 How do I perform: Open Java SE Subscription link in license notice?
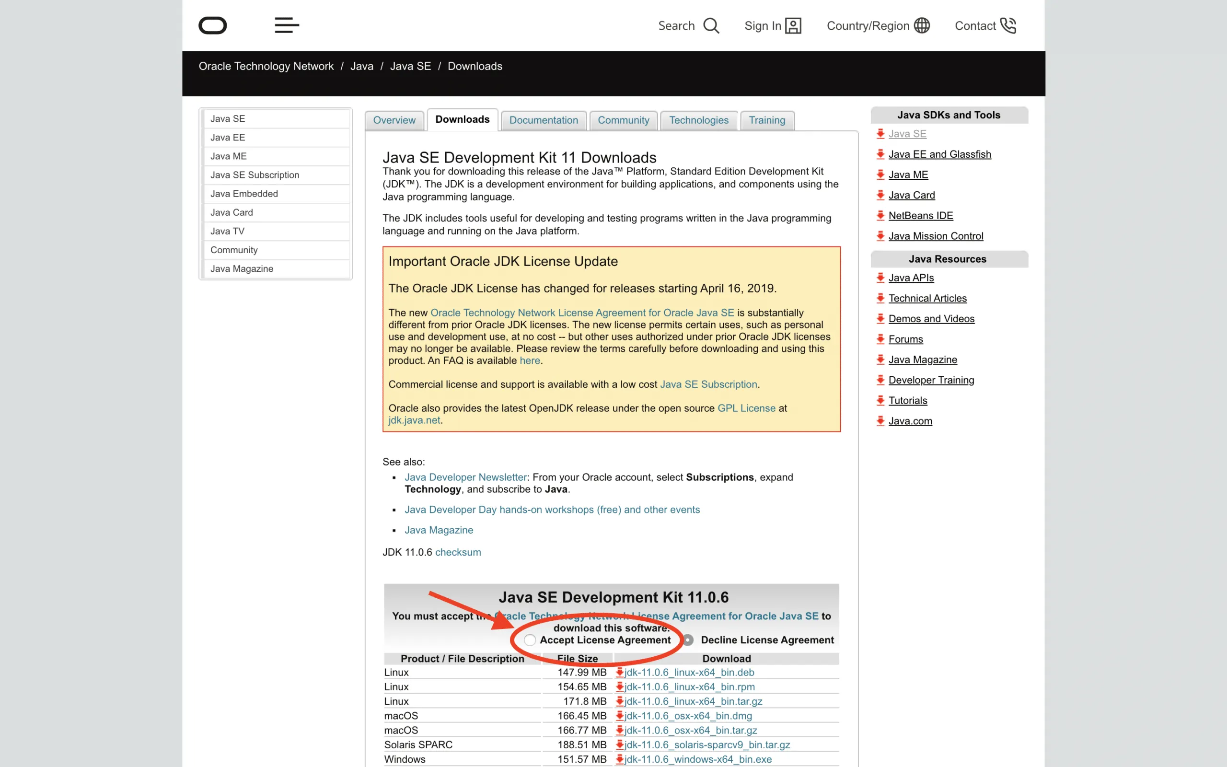[708, 384]
